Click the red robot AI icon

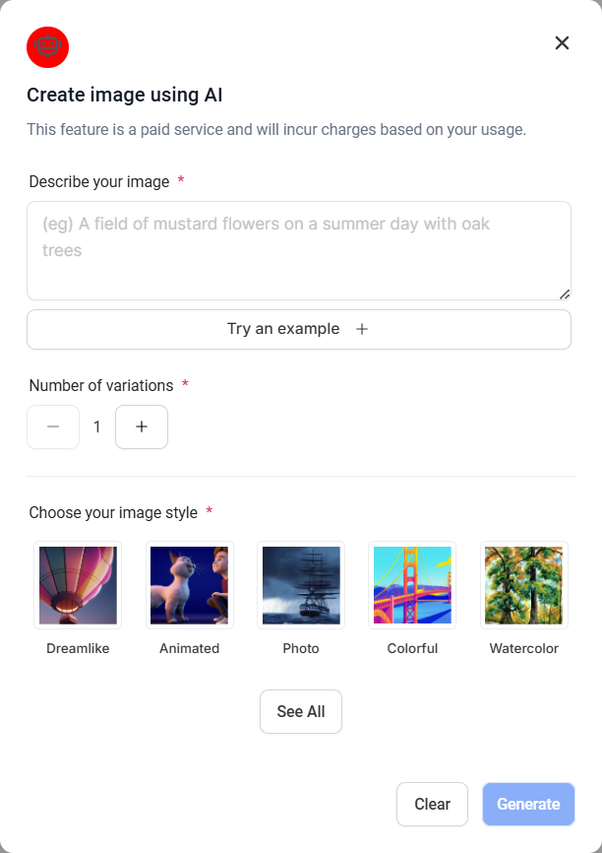point(47,47)
